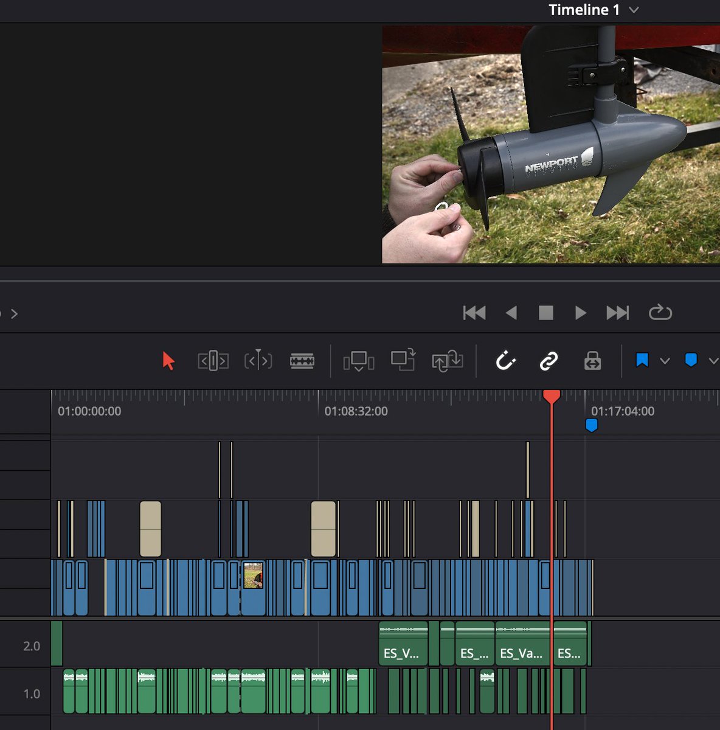Toggle Loop playback

660,313
